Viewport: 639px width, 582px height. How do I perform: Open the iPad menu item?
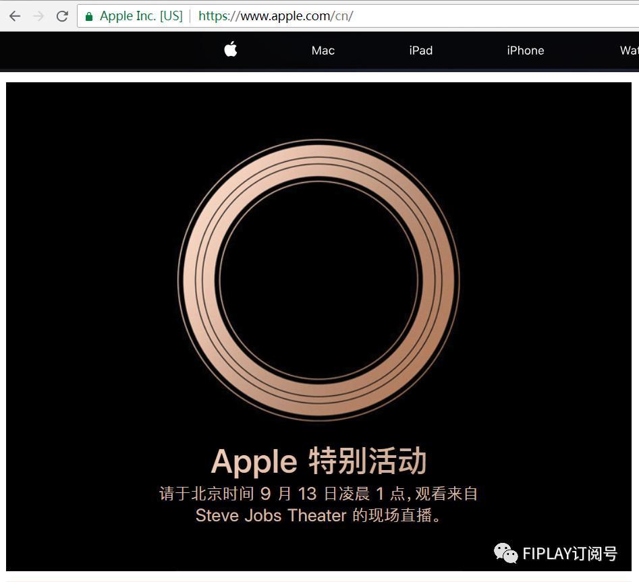pos(420,51)
